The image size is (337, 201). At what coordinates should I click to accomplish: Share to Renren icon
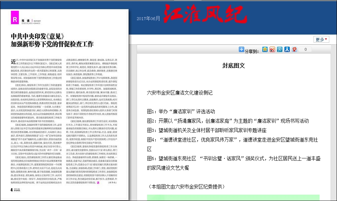pyautogui.click(x=287, y=49)
